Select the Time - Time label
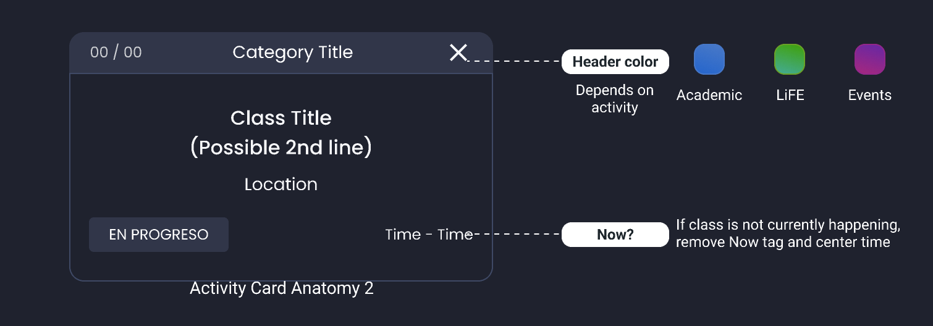This screenshot has height=326, width=933. 429,235
